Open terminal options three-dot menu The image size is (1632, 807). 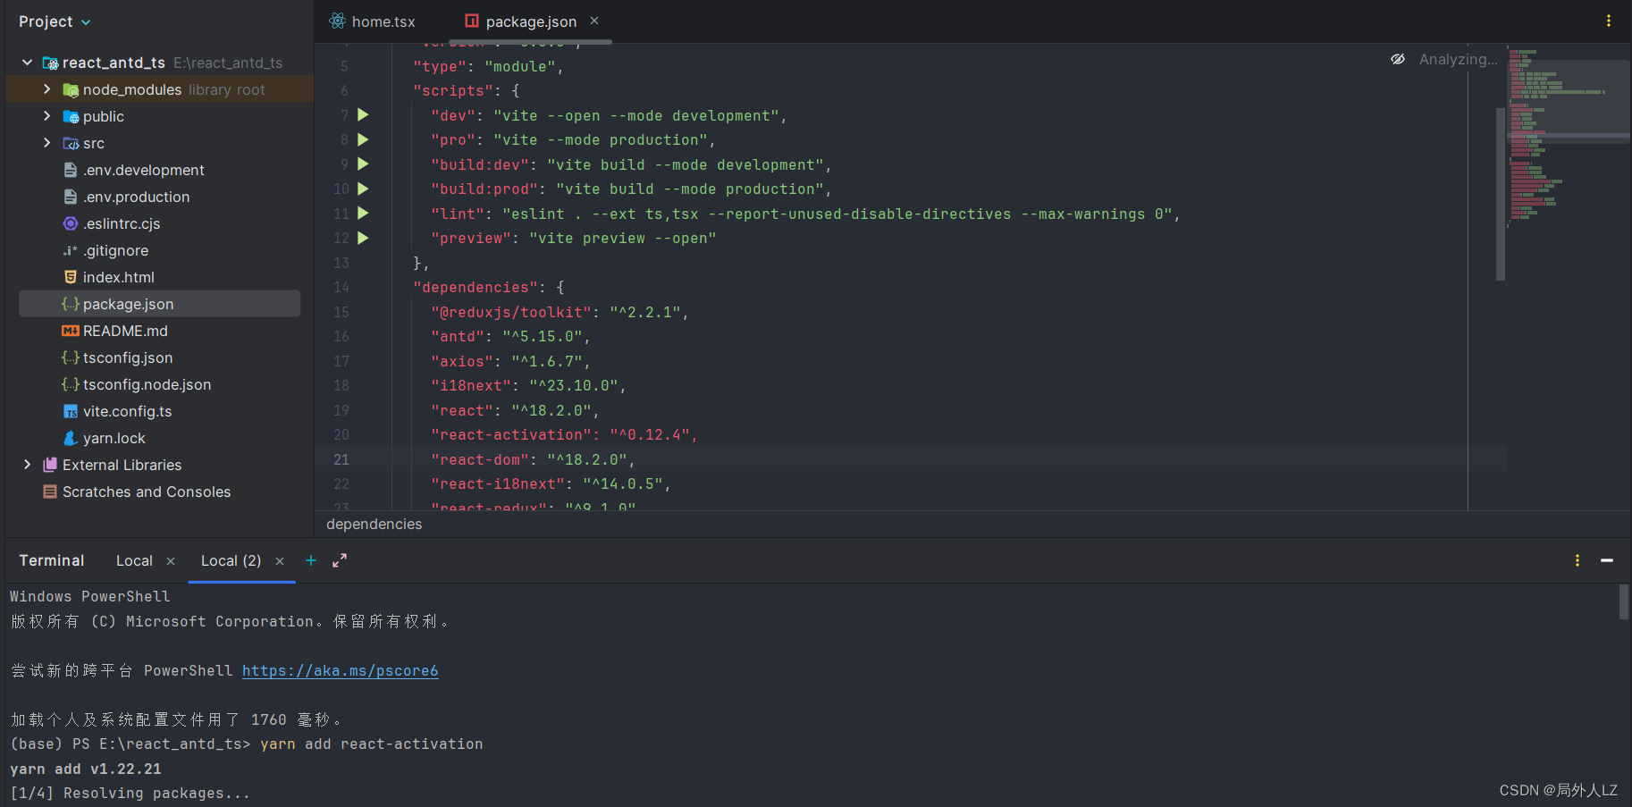point(1577,560)
